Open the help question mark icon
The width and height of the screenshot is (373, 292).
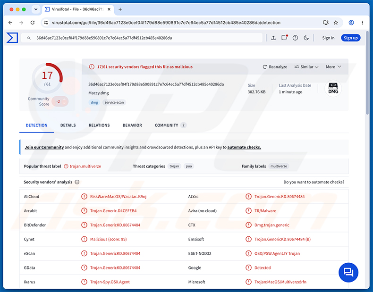tap(295, 38)
